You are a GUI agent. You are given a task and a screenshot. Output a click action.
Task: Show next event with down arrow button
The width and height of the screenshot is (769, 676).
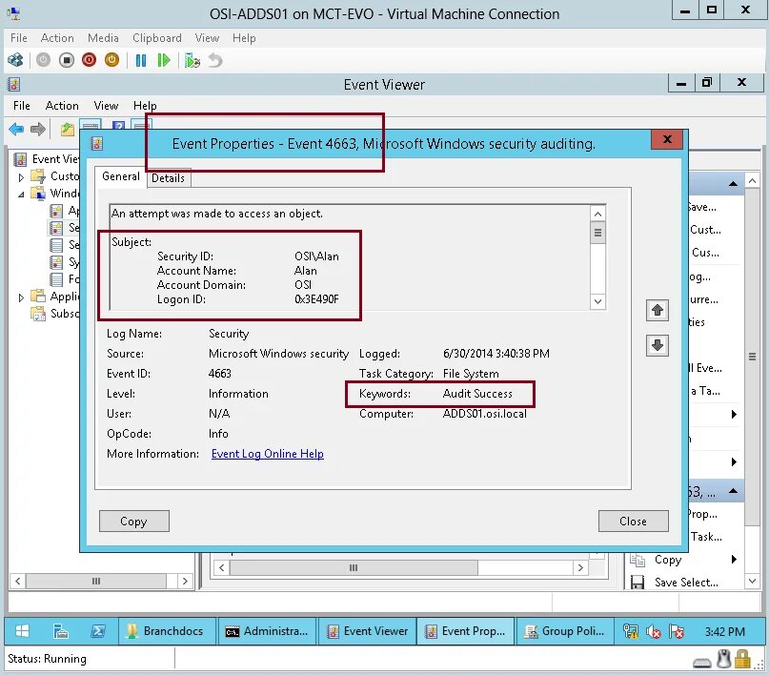tap(658, 345)
